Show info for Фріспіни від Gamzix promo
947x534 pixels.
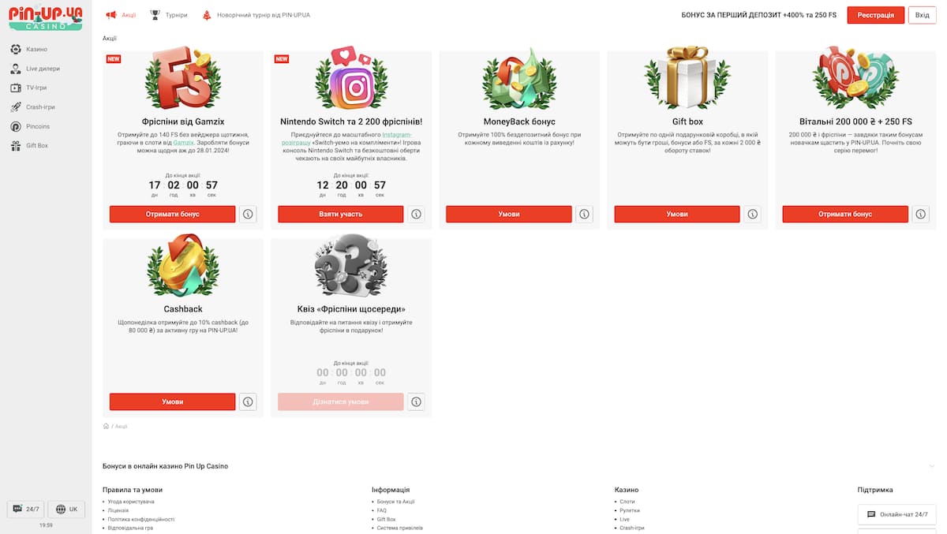(248, 214)
